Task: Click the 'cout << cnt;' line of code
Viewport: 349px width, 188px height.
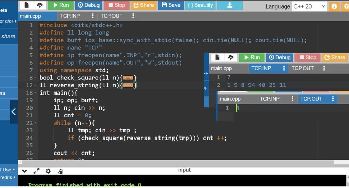Action: [74, 153]
